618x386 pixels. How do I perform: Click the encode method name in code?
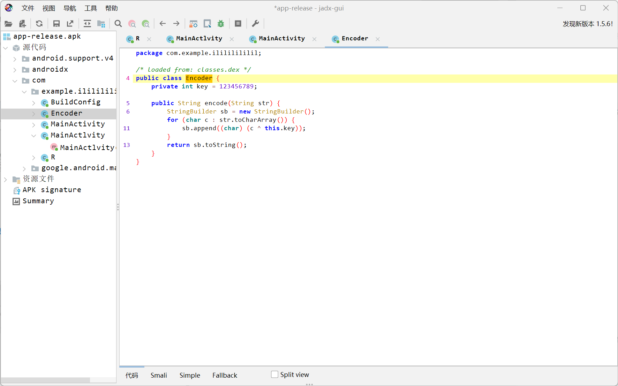(x=216, y=103)
